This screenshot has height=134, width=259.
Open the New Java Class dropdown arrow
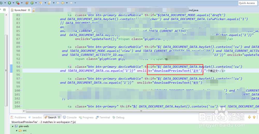(36, 3)
